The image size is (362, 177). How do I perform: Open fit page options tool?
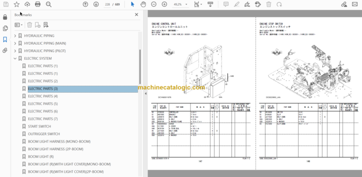pos(197,4)
